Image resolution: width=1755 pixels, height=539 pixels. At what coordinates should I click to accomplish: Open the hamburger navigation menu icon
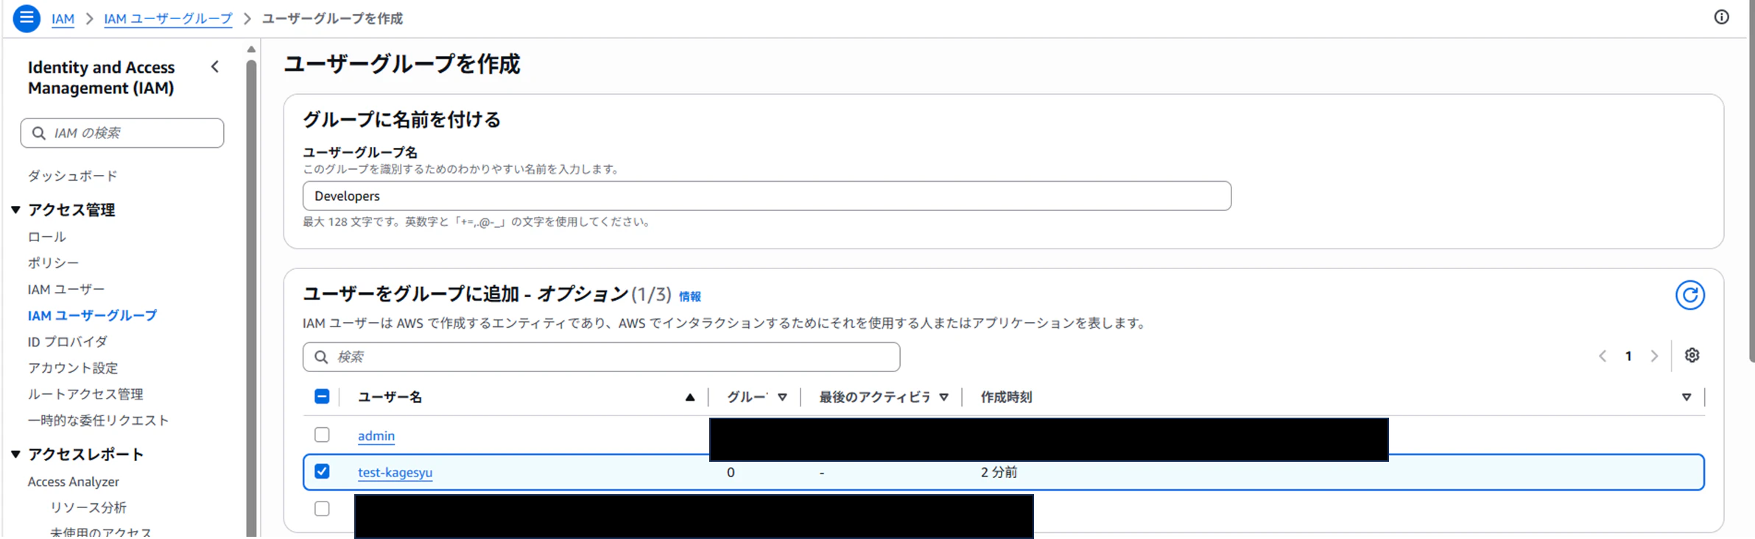[27, 18]
